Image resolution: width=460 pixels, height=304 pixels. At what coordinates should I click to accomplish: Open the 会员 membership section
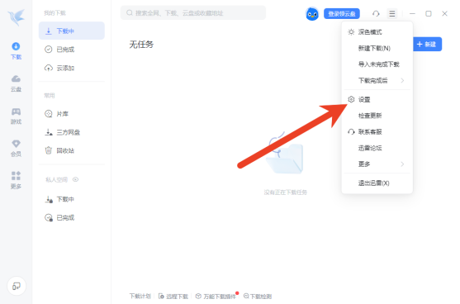[x=16, y=148]
